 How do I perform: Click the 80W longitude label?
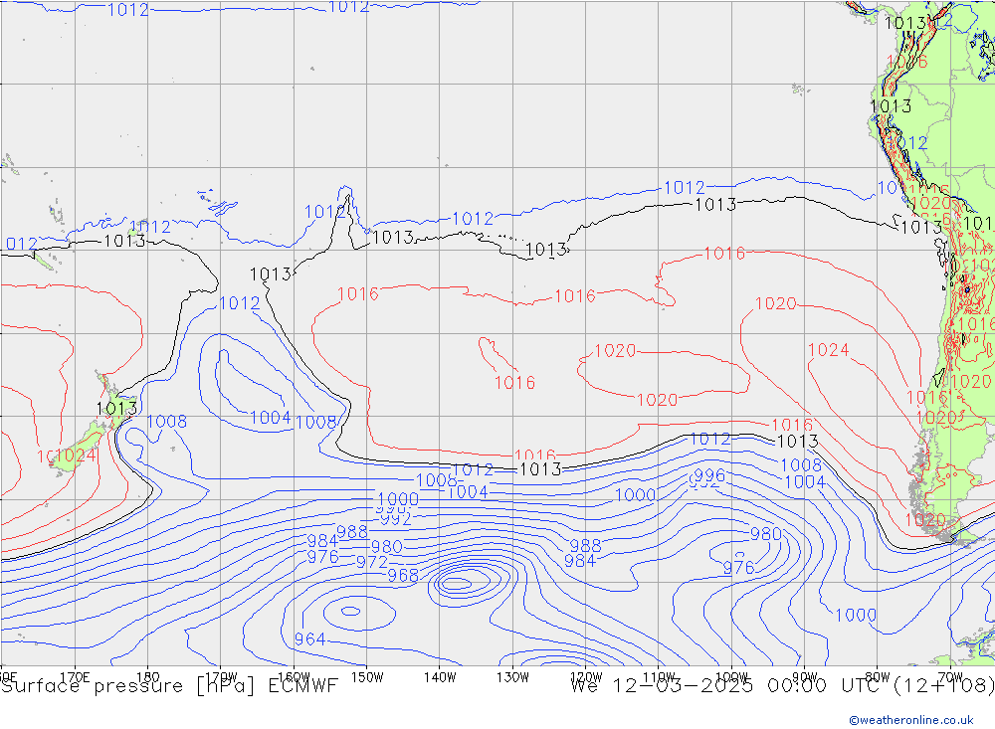878,677
